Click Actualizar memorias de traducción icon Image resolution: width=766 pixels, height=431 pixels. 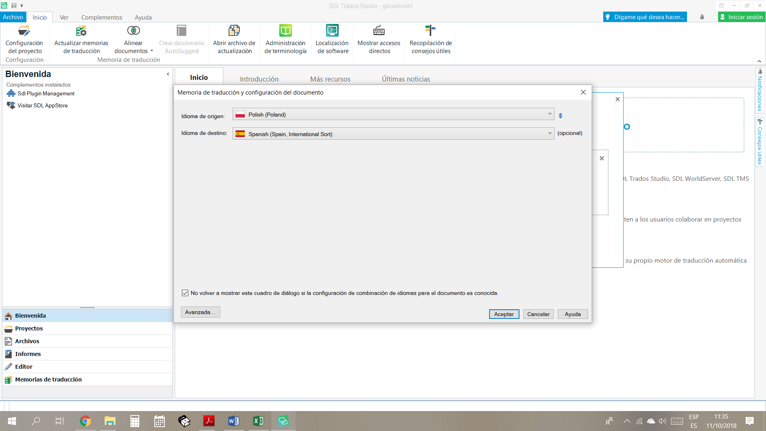pos(81,31)
